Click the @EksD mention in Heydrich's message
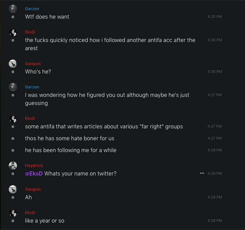Screen dimensions: 245x230 point(34,174)
